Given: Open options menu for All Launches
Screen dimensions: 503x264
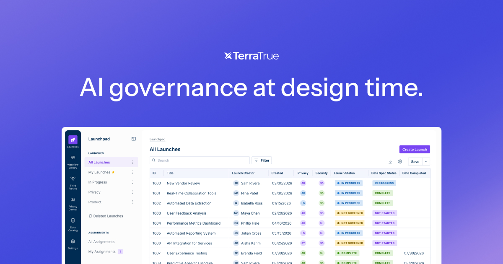Looking at the screenshot, I should (x=133, y=162).
